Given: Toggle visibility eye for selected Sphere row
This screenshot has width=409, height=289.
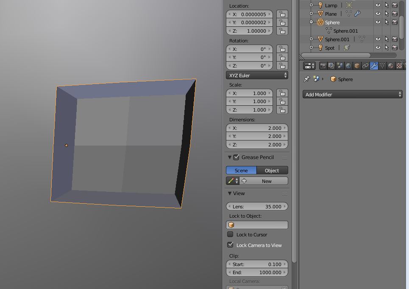Looking at the screenshot, I should click(378, 22).
